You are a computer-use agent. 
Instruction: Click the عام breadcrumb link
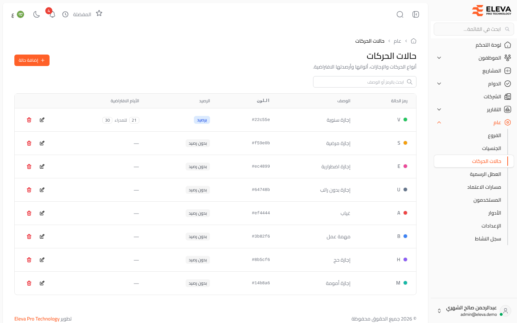(397, 41)
